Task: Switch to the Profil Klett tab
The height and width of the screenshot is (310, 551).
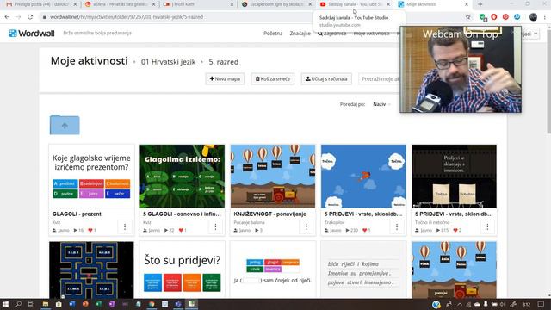Action: click(x=199, y=4)
